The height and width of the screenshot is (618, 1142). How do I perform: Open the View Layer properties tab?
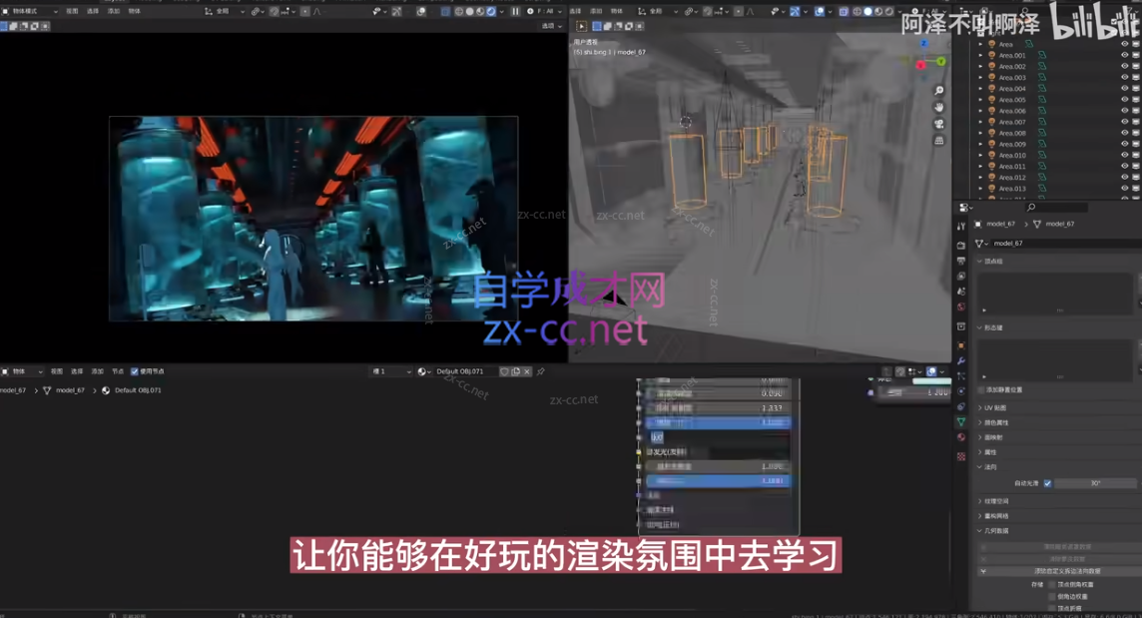pos(961,277)
